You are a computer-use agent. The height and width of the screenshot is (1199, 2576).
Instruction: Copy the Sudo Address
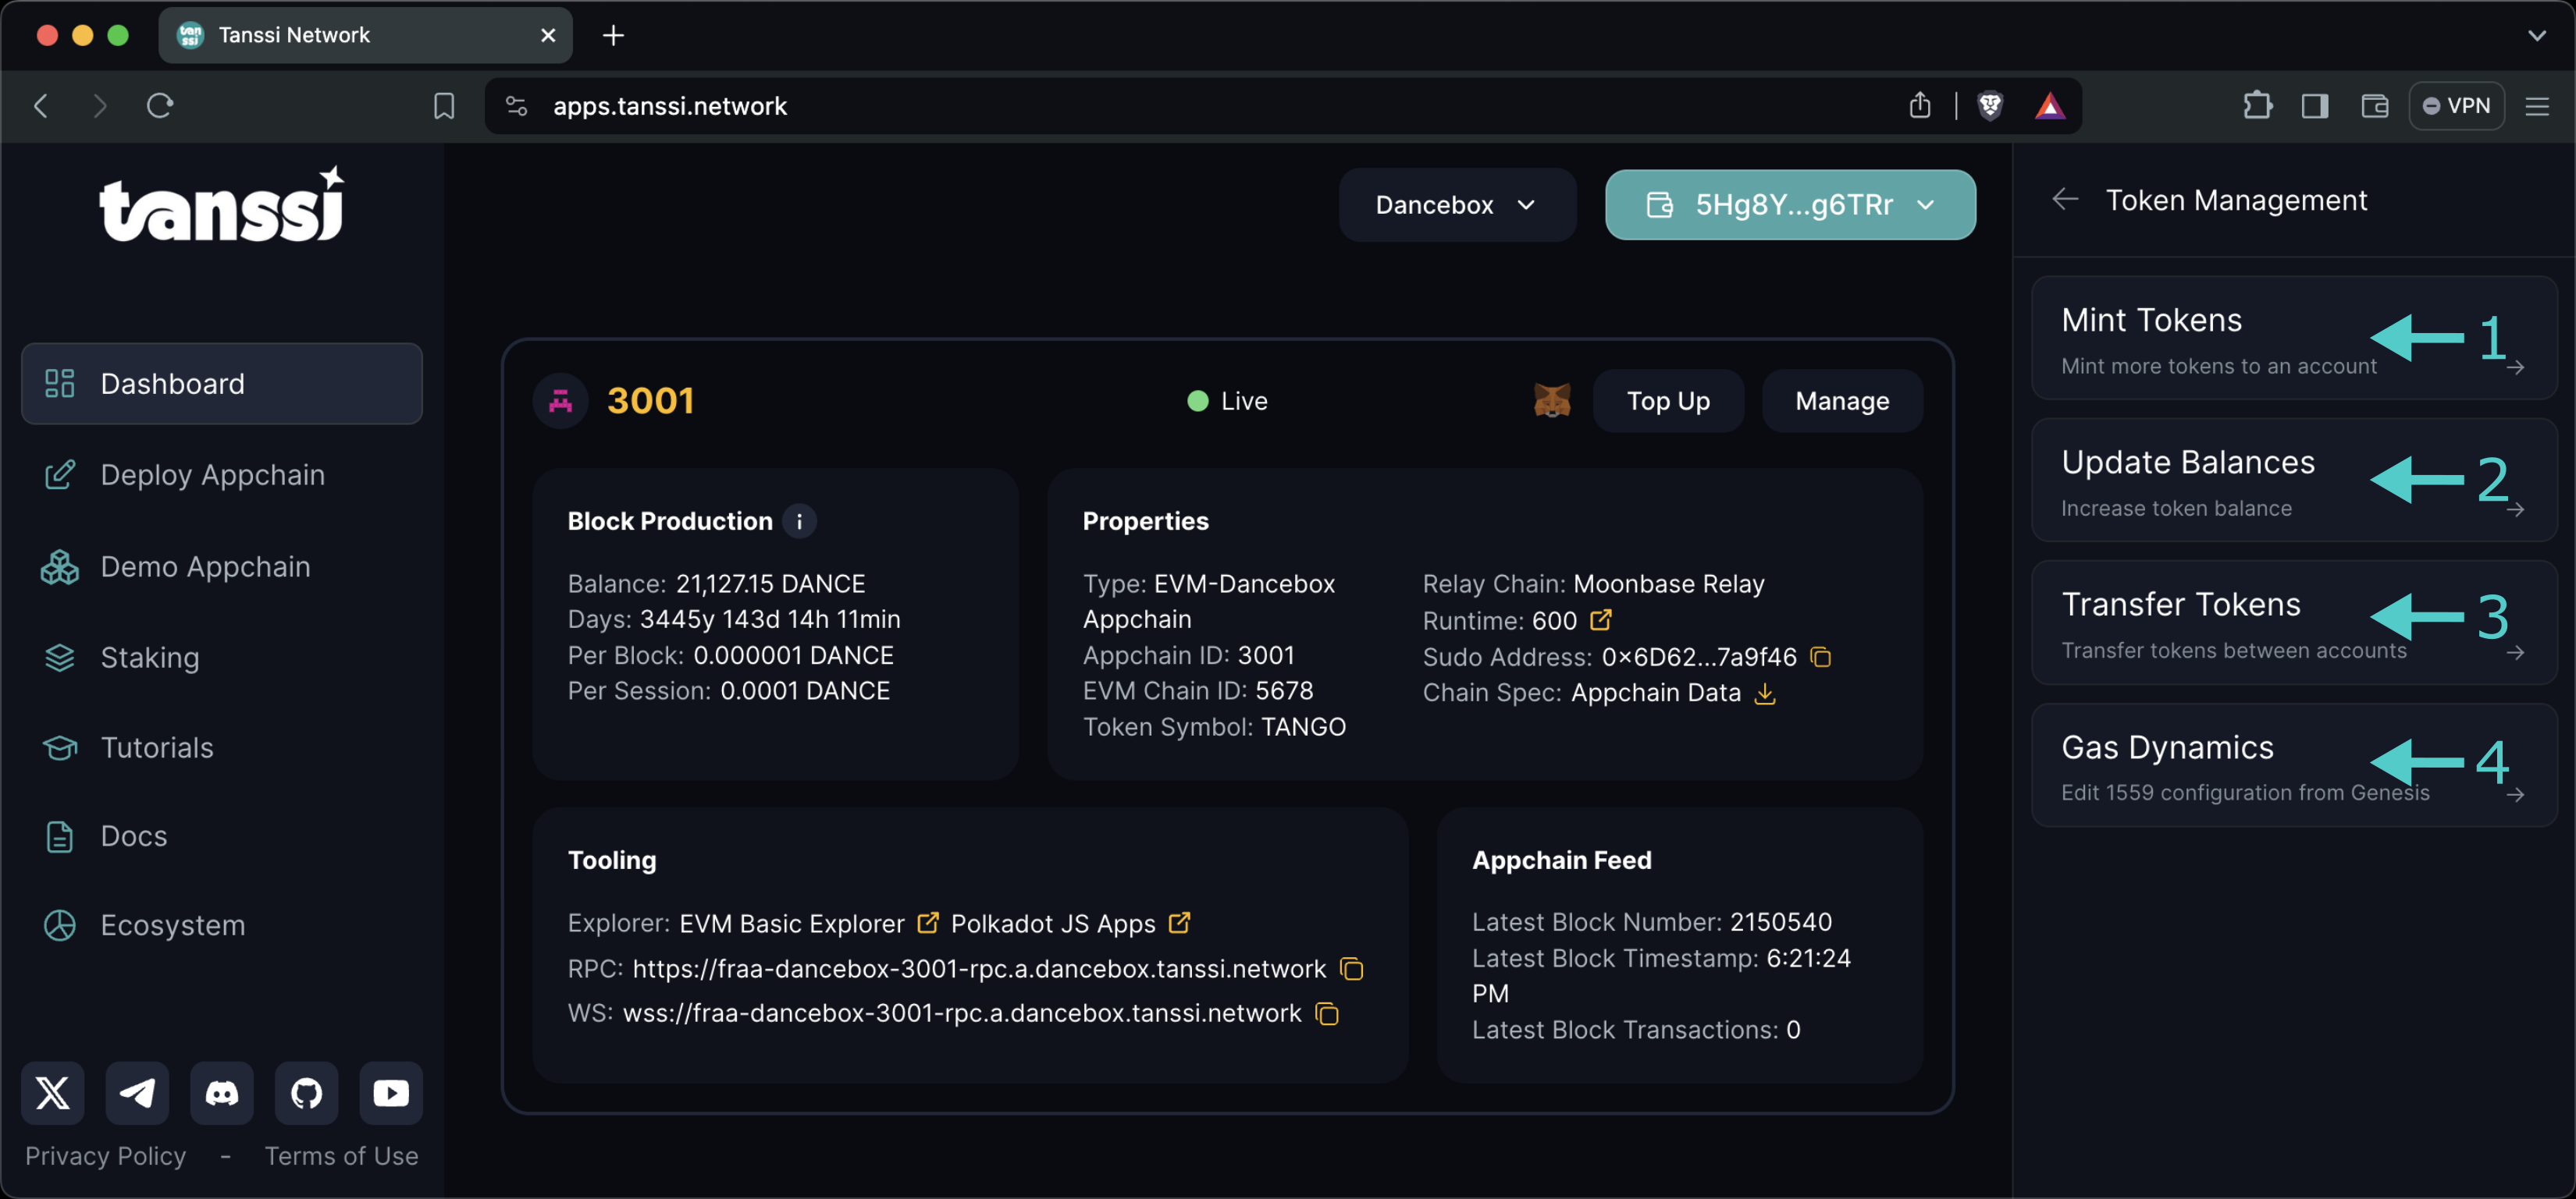tap(1821, 657)
